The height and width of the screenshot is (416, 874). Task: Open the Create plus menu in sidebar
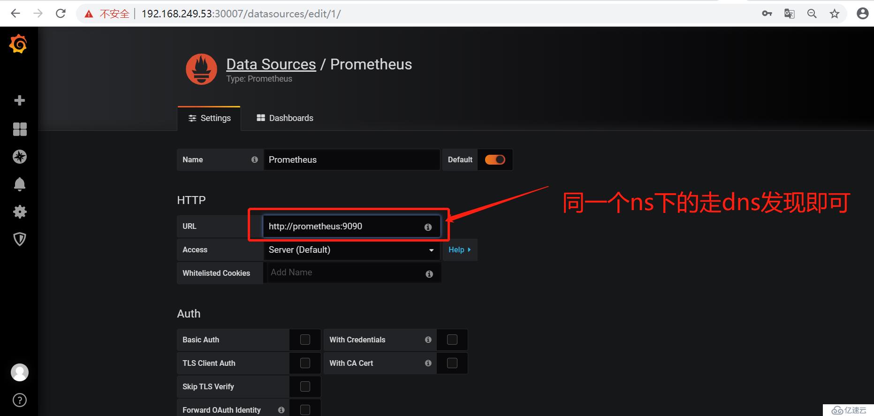click(x=20, y=100)
